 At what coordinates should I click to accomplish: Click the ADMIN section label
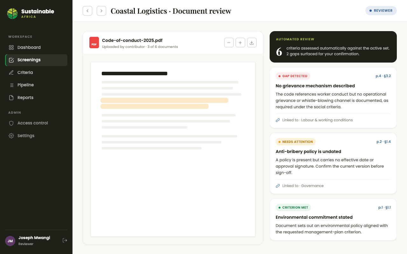coord(15,113)
